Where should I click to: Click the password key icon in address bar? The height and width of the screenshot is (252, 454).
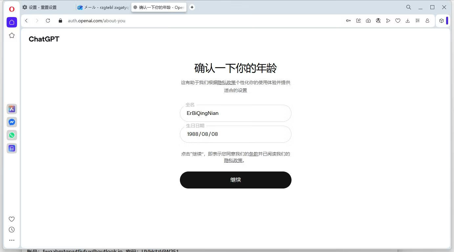349,21
